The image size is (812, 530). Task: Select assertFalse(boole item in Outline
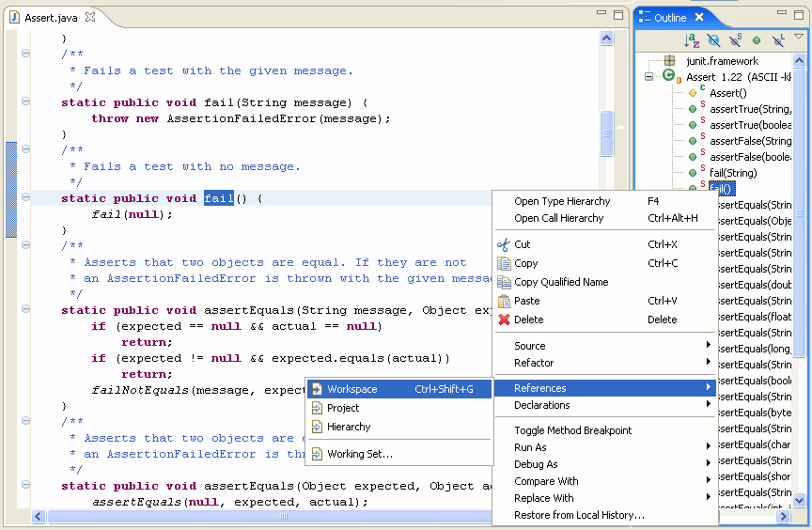750,157
